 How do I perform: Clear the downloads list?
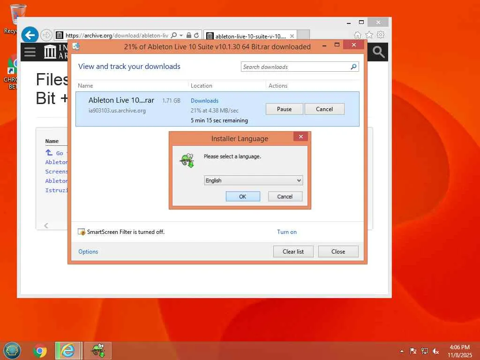point(293,252)
